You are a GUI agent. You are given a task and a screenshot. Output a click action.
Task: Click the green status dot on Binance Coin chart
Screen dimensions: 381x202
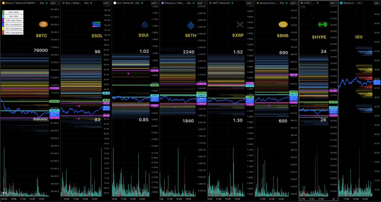tap(286, 3)
